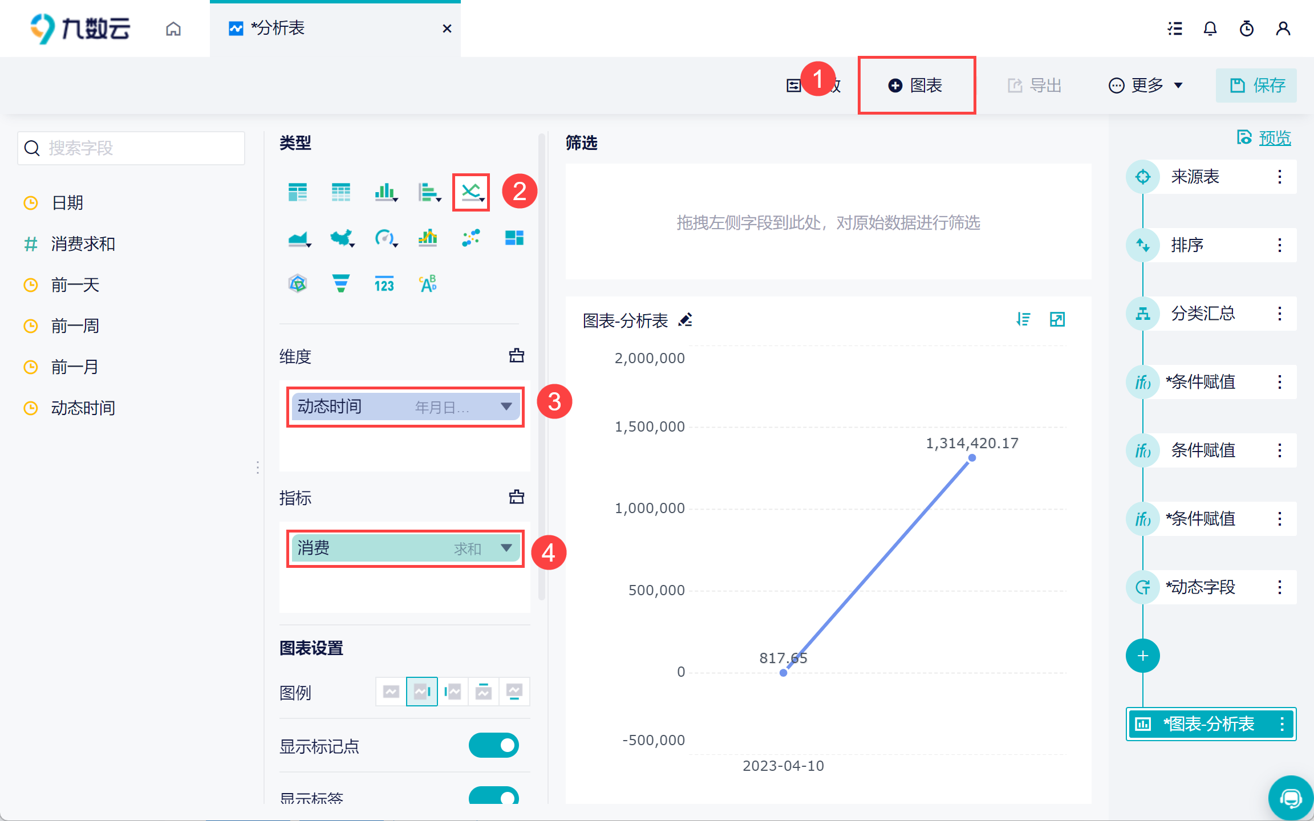Image resolution: width=1314 pixels, height=821 pixels.
Task: Select the map chart type icon
Action: 341,238
